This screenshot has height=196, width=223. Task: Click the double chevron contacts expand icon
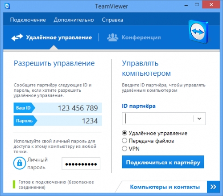(213, 187)
